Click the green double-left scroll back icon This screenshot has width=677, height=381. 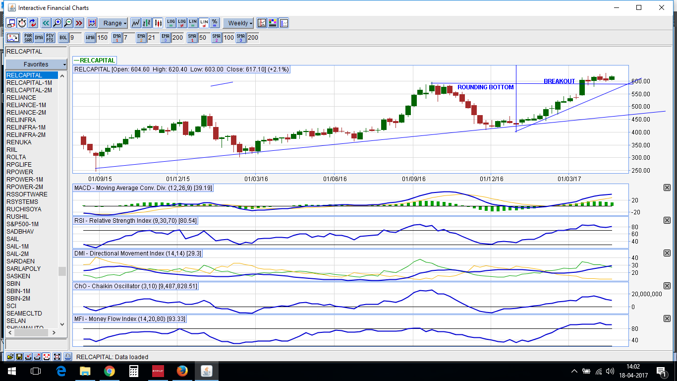[x=46, y=23]
